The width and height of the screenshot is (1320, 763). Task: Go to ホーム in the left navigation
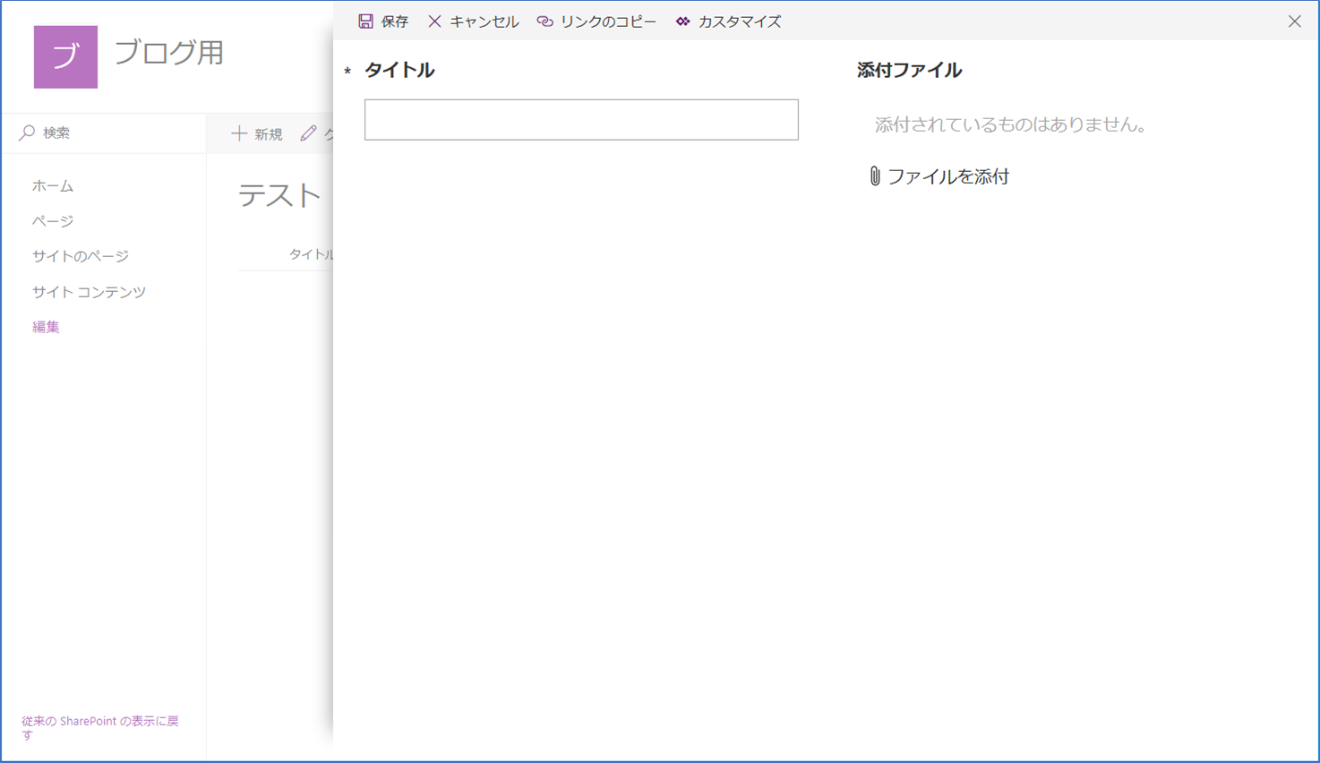53,186
